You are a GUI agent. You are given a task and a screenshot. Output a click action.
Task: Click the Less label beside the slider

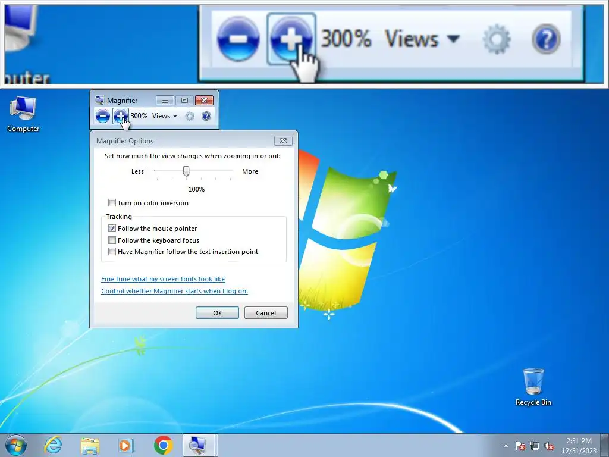(x=137, y=171)
